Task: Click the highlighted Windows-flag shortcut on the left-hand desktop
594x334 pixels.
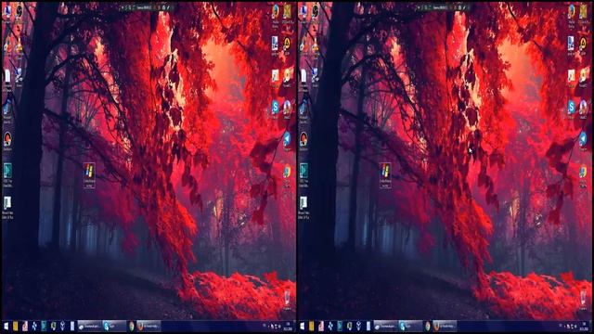Action: click(89, 175)
